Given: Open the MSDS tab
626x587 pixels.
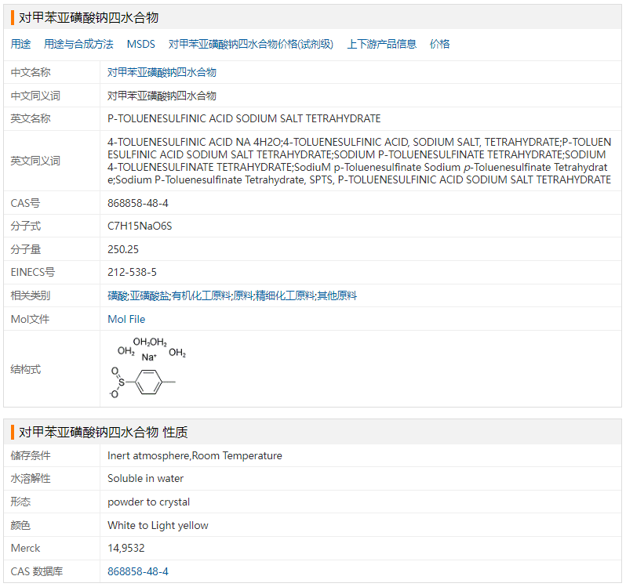Looking at the screenshot, I should [x=141, y=45].
